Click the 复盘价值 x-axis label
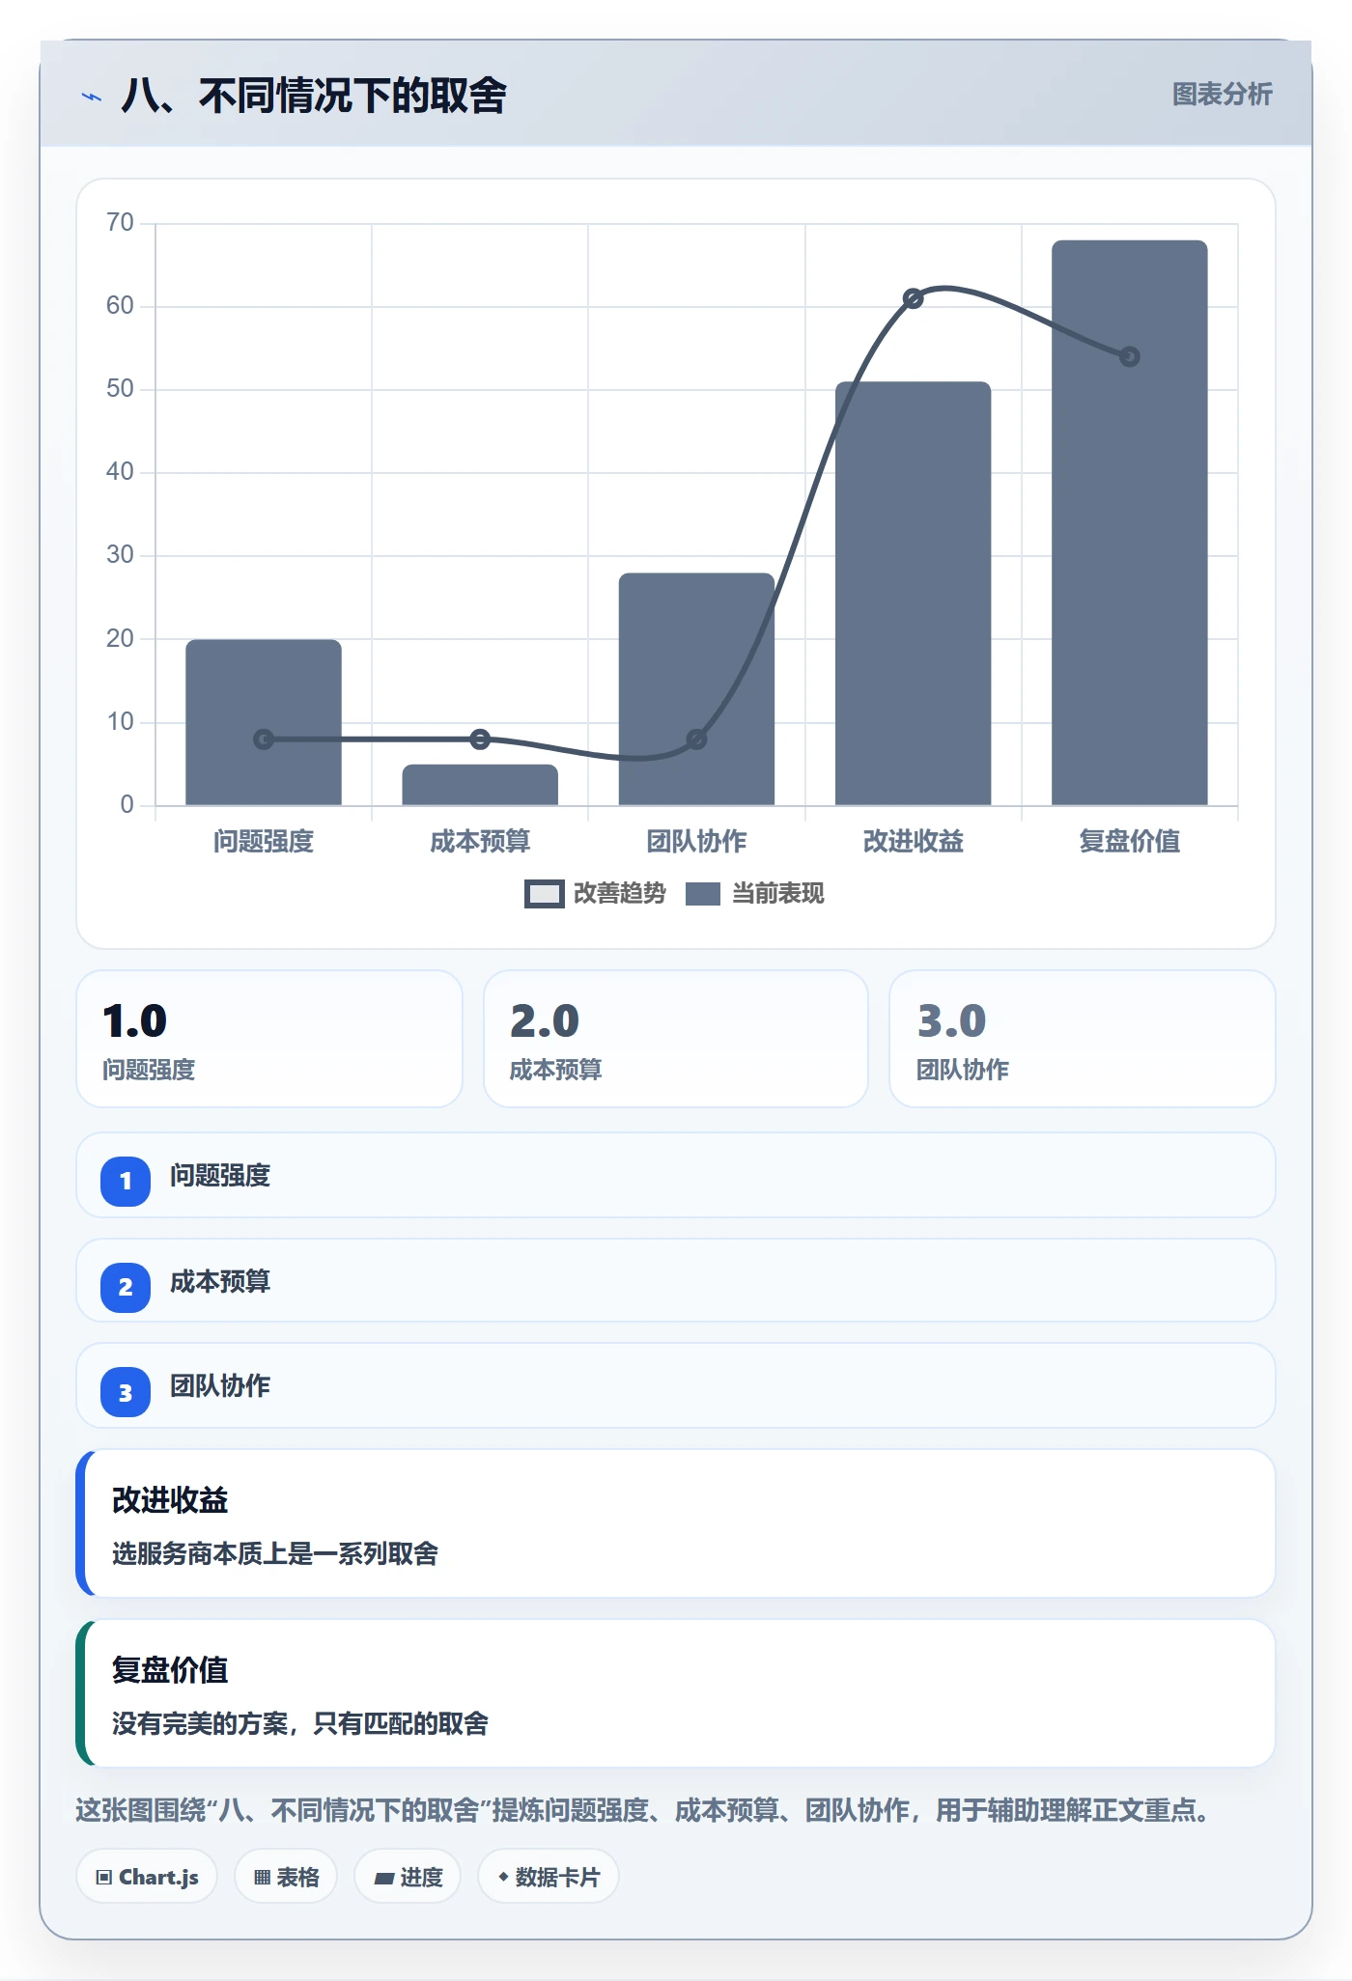This screenshot has height=1981, width=1352. 1130,841
